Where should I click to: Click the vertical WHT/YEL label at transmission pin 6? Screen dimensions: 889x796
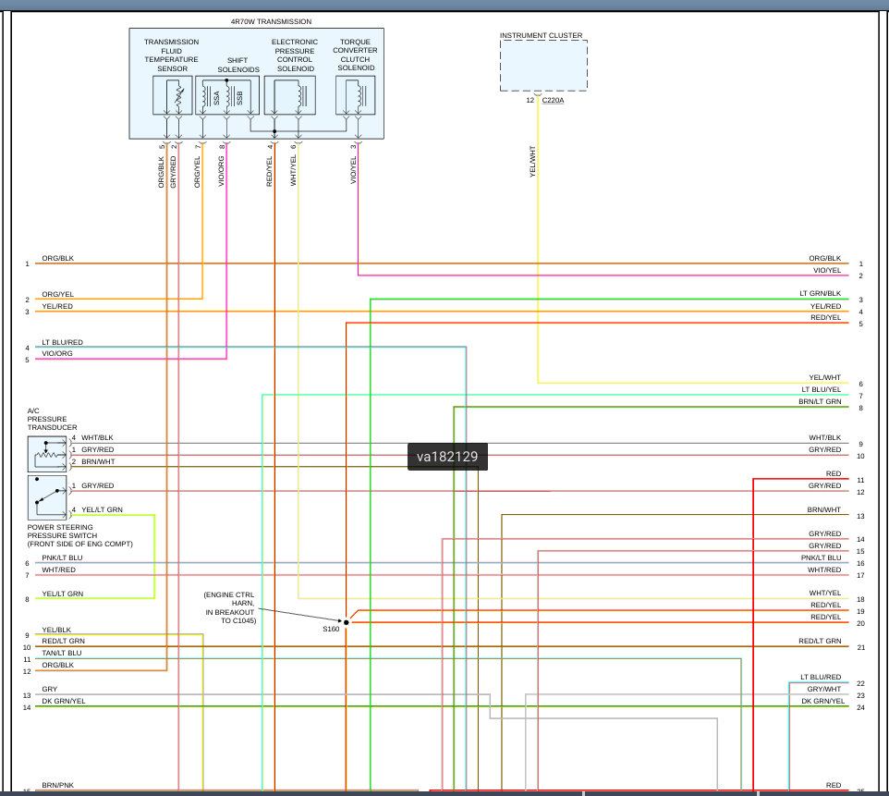tap(293, 169)
